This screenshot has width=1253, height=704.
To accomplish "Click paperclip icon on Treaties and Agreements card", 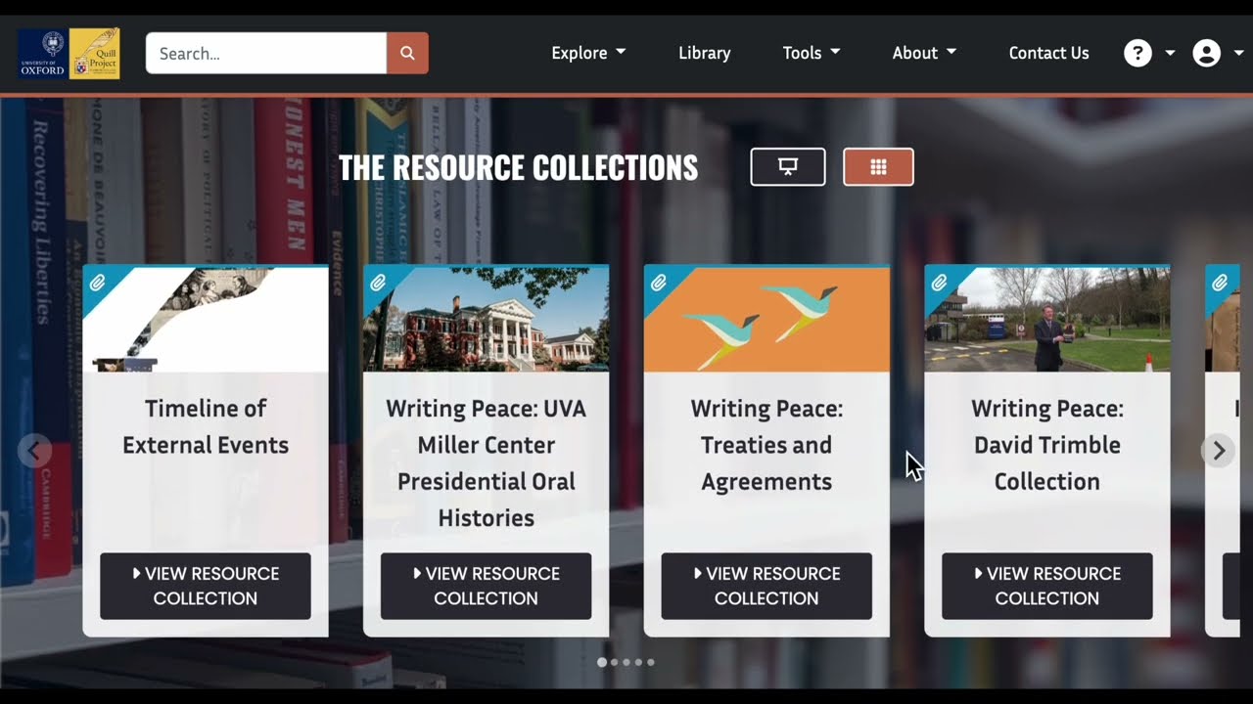I will pyautogui.click(x=659, y=284).
